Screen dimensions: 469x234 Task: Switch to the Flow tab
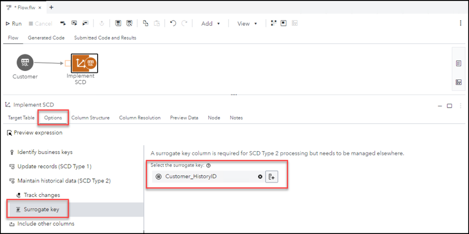[13, 38]
